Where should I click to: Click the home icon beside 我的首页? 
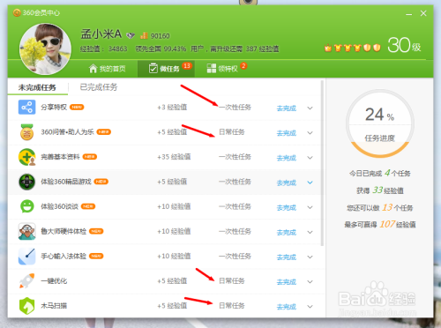[x=93, y=69]
